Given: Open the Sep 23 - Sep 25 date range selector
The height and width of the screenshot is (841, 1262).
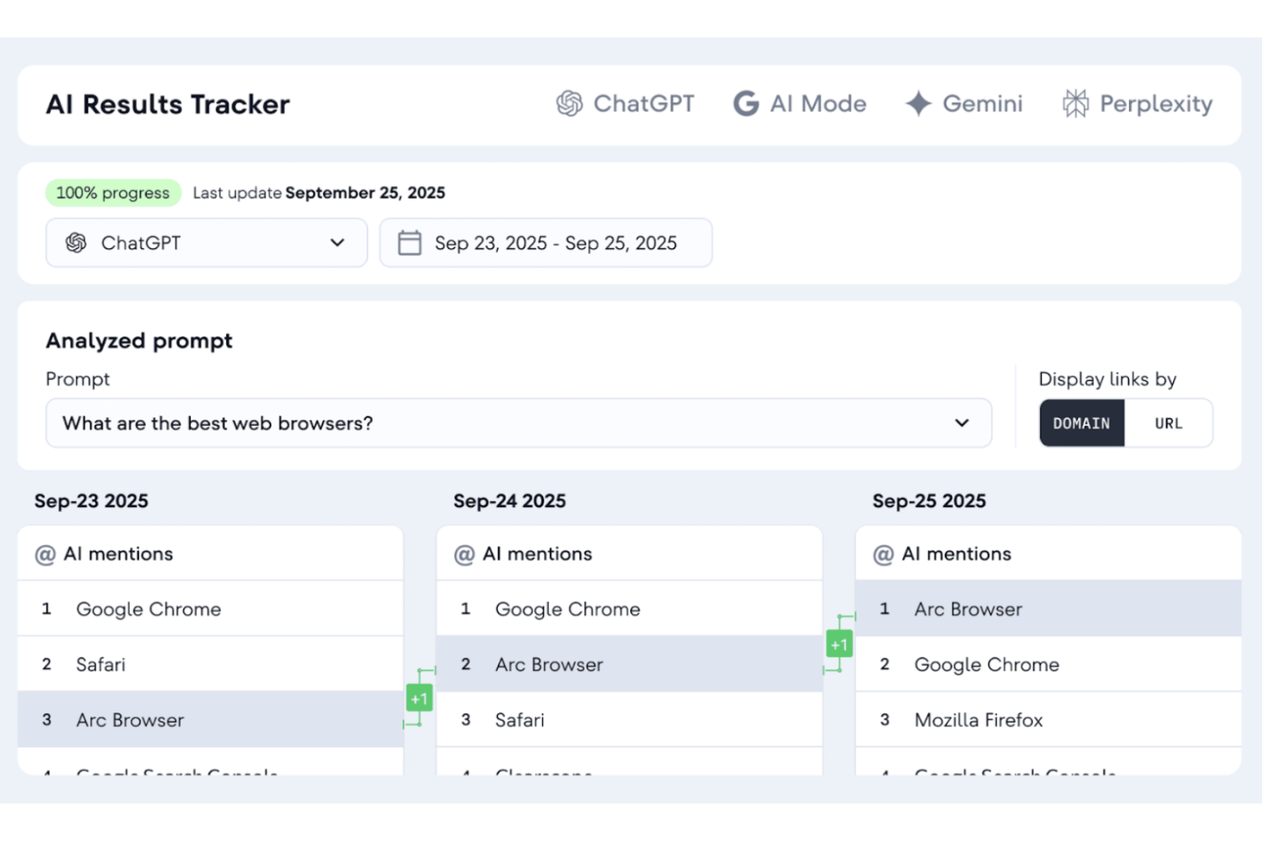Looking at the screenshot, I should point(546,243).
